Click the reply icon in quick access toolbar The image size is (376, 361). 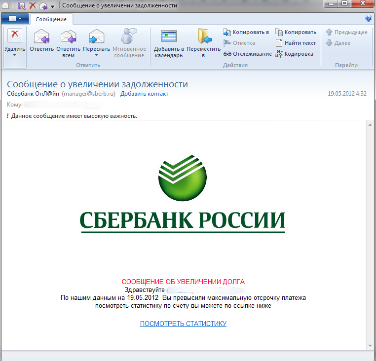pyautogui.click(x=43, y=5)
